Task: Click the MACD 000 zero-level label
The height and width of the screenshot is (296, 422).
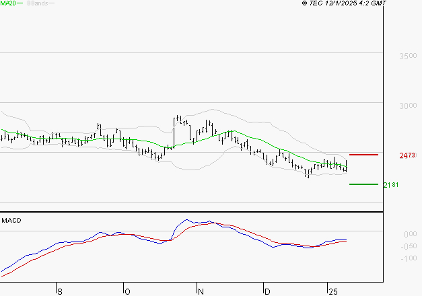Action: [410, 234]
